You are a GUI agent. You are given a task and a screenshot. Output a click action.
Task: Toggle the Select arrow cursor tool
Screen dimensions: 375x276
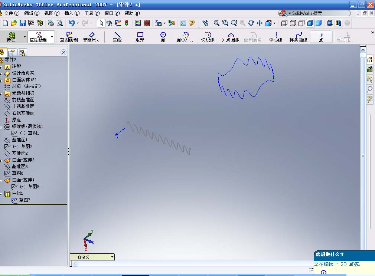(101, 23)
